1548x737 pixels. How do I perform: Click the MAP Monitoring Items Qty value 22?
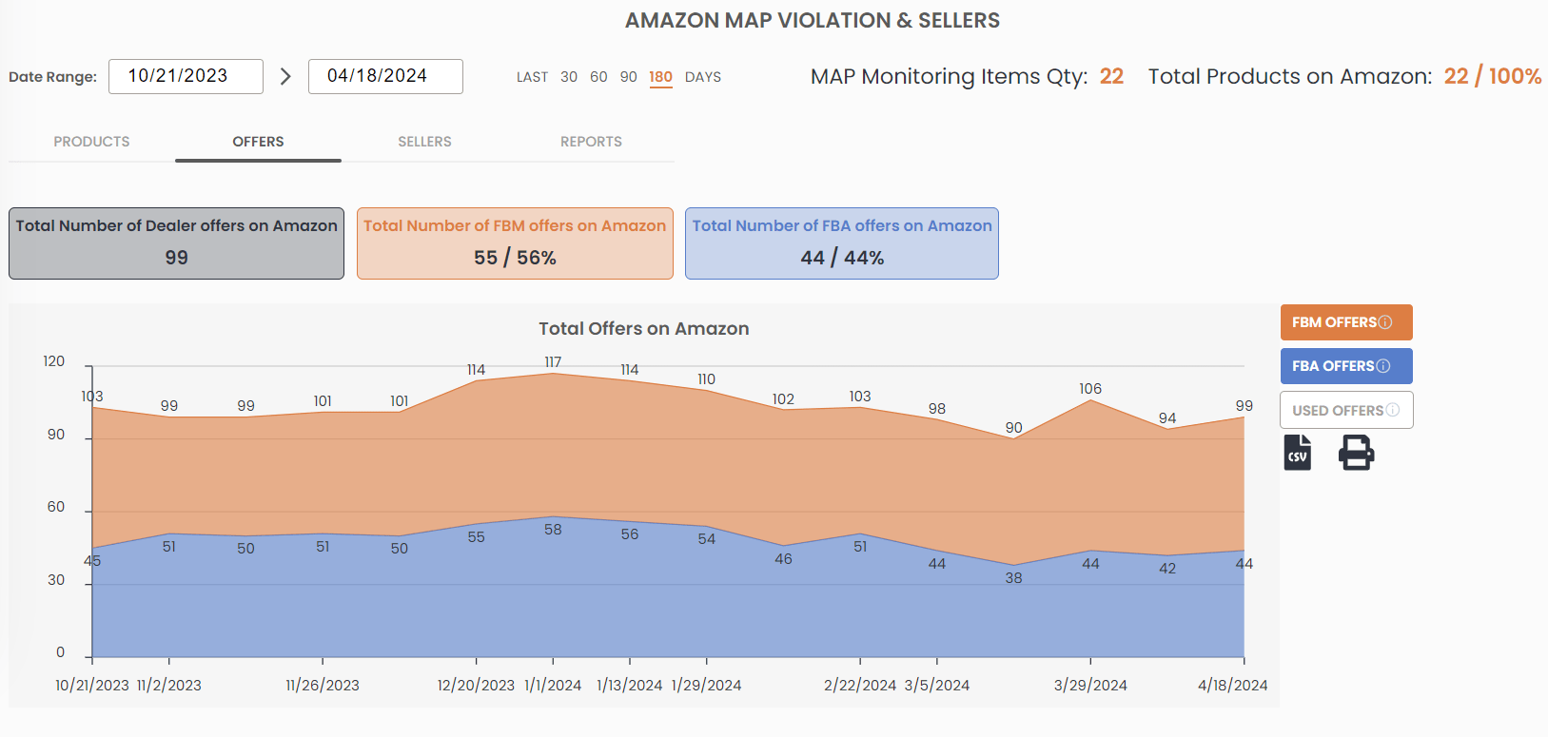(1111, 76)
